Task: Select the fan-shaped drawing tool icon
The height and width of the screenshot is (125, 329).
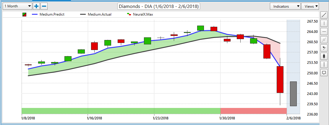Action: pyautogui.click(x=324, y=48)
